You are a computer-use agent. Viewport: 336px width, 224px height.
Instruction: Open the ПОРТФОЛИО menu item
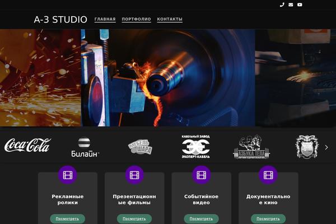pos(136,19)
